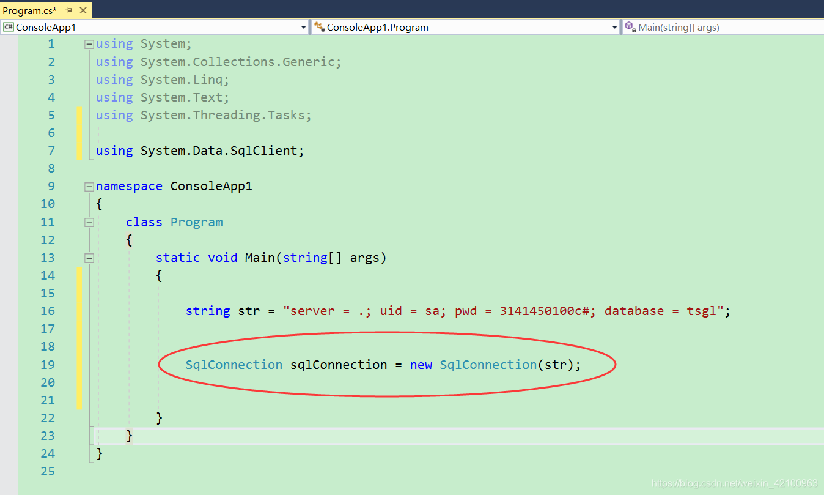Click 'using System.Linq;' text
Image resolution: width=824 pixels, height=495 pixels.
(163, 80)
